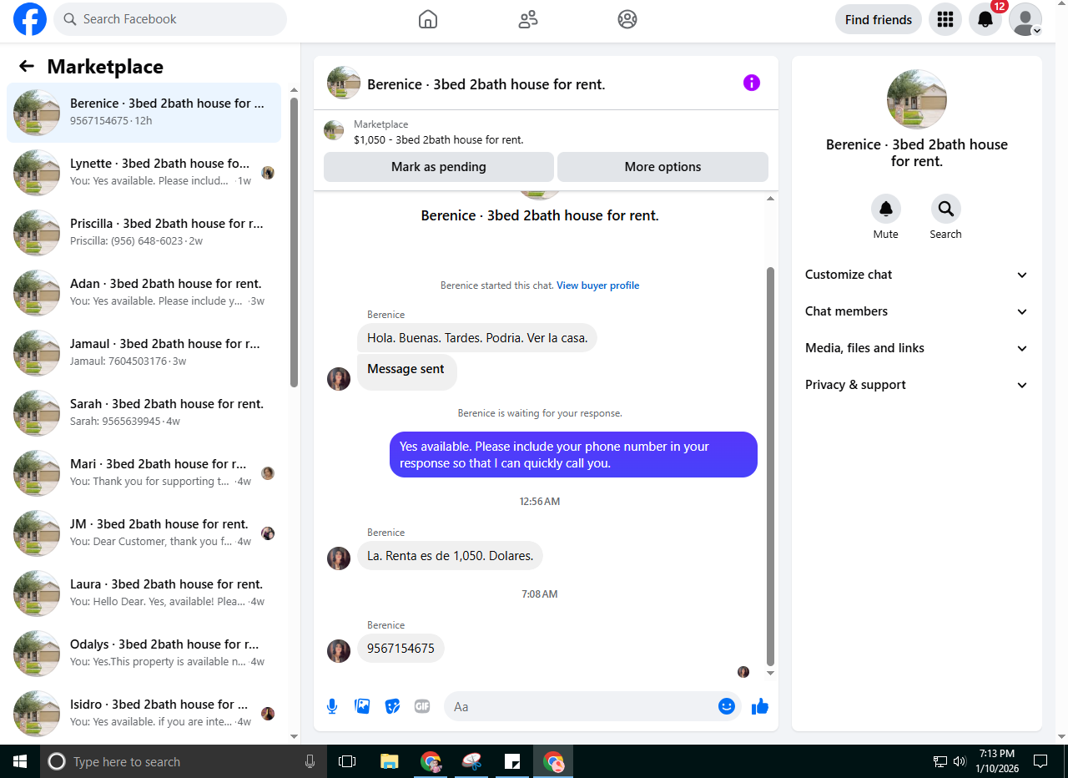Click Find friends button

(879, 19)
